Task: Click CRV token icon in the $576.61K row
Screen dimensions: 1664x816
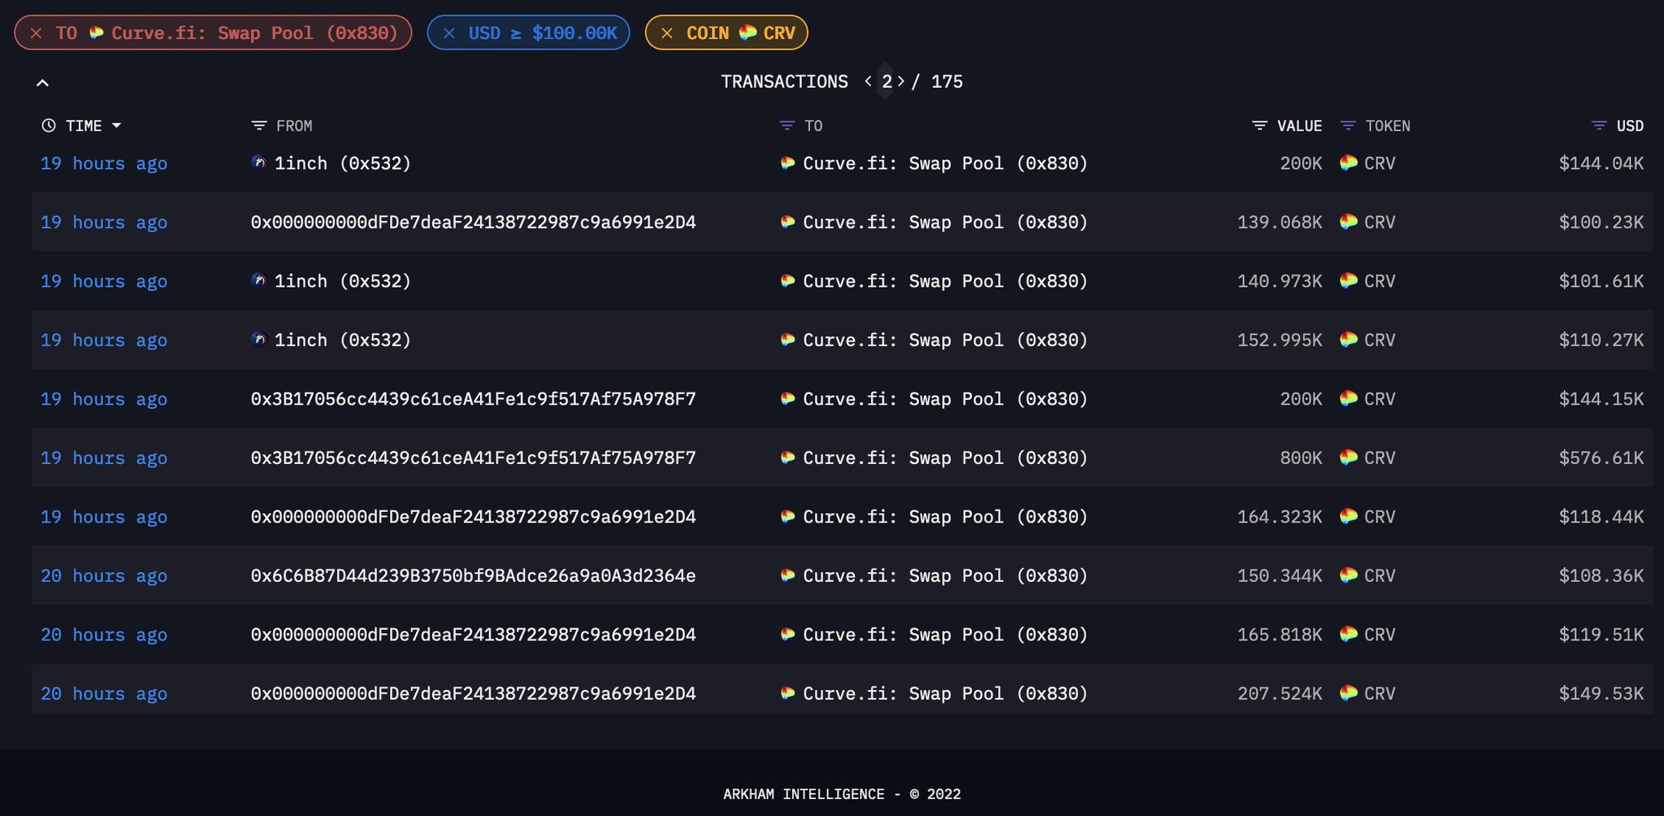Action: pos(1349,457)
